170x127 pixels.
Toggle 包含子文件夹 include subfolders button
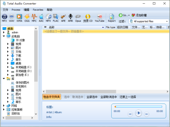pyautogui.click(x=51, y=97)
